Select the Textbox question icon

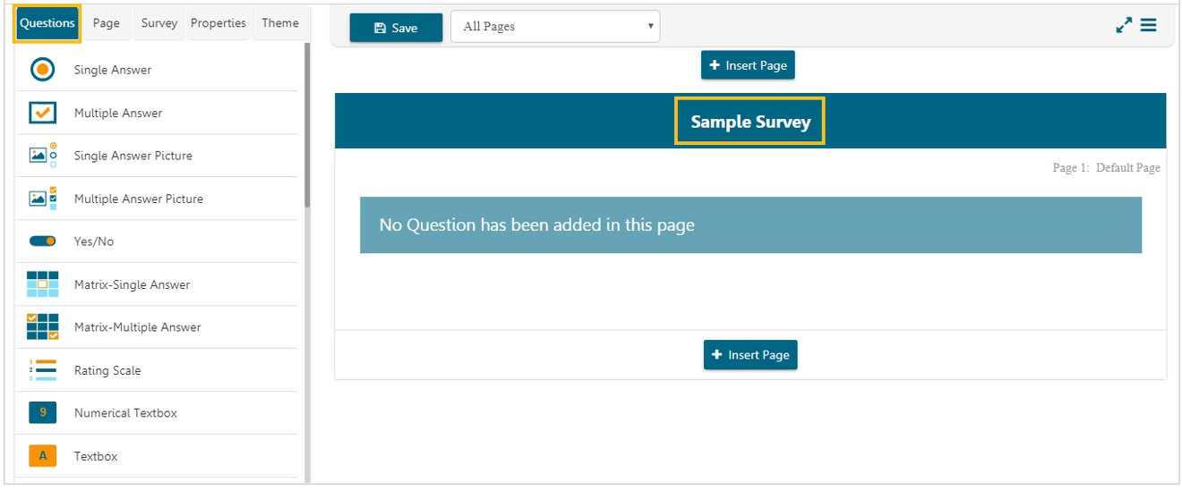pos(42,456)
